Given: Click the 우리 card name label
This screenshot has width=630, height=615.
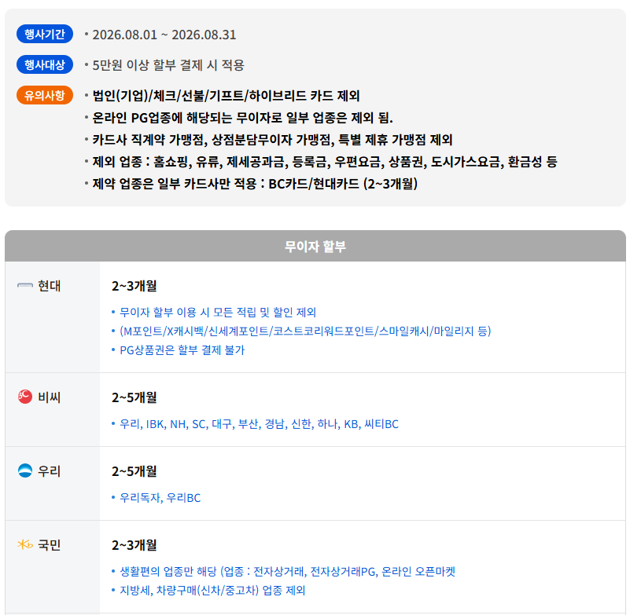Looking at the screenshot, I should click(x=49, y=471).
